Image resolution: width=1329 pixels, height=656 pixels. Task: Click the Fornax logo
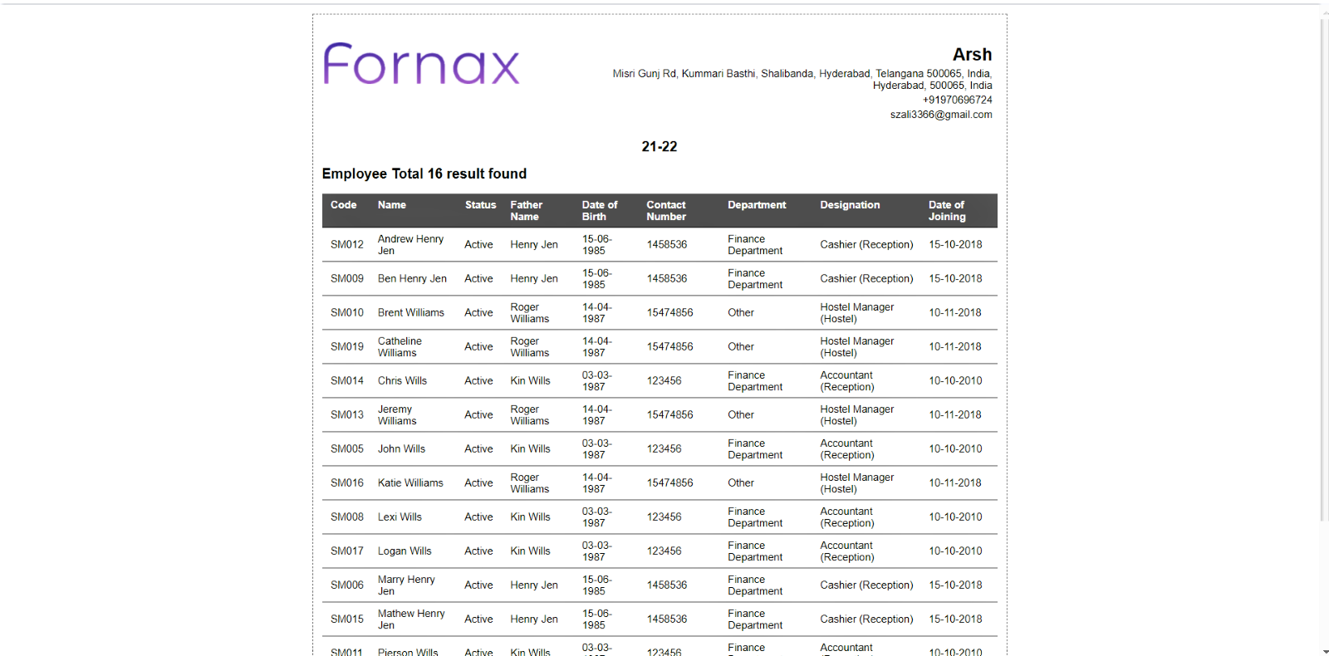[x=421, y=64]
